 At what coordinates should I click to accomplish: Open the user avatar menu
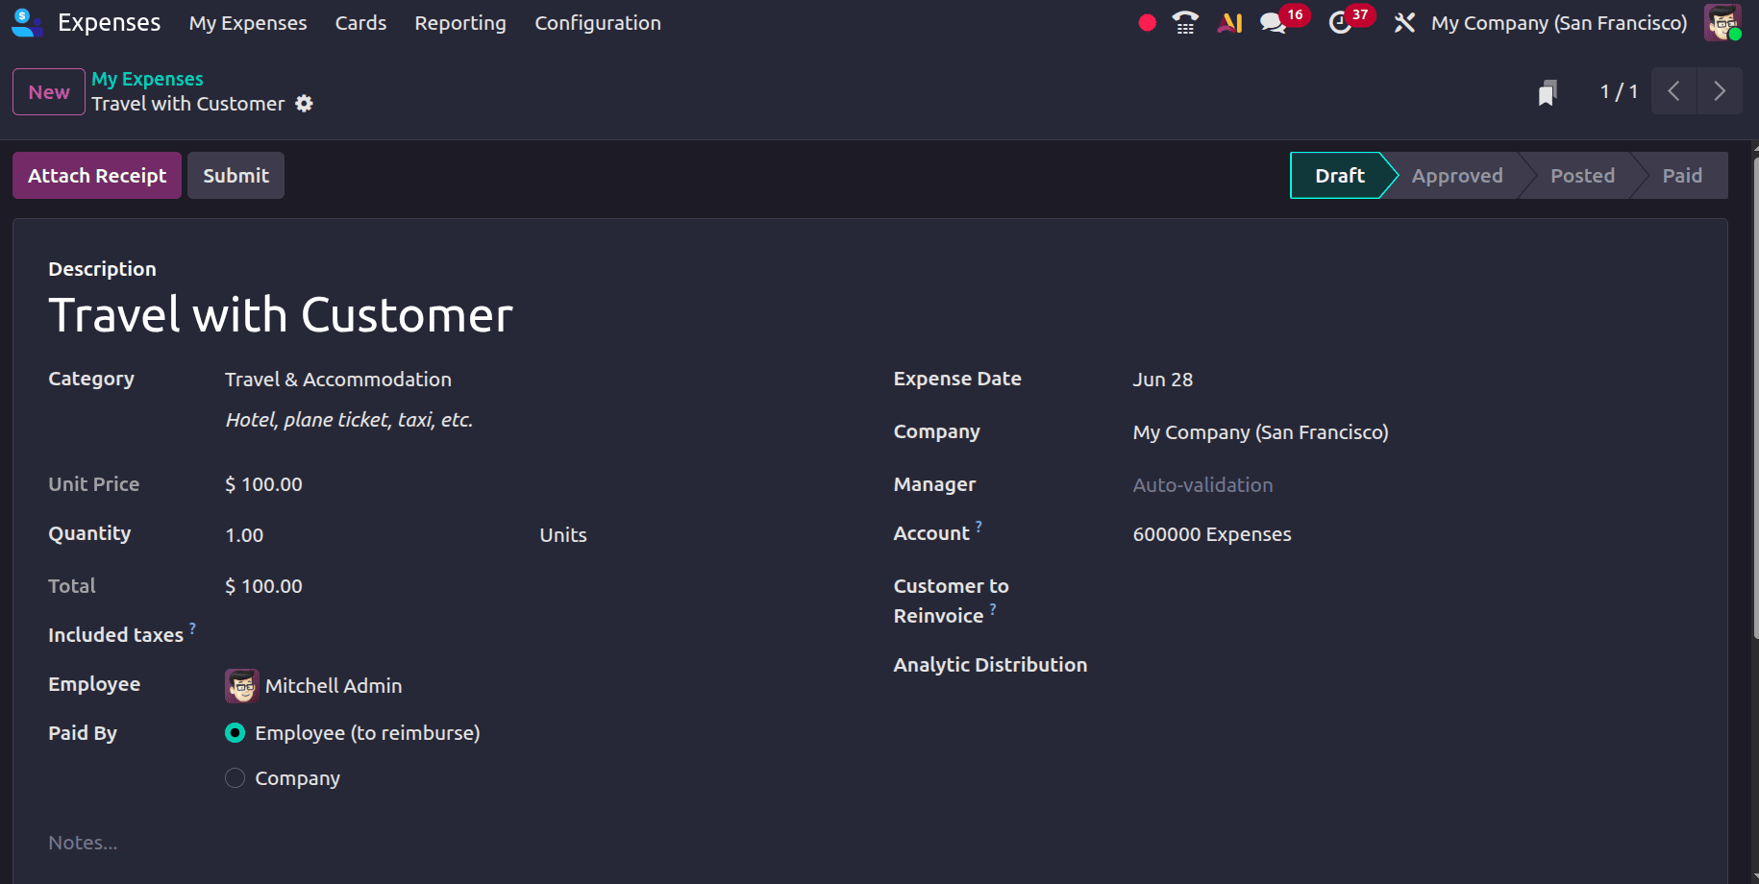coord(1722,23)
